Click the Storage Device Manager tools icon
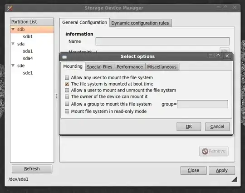Screen dimensions: 245x193 (10, 8)
